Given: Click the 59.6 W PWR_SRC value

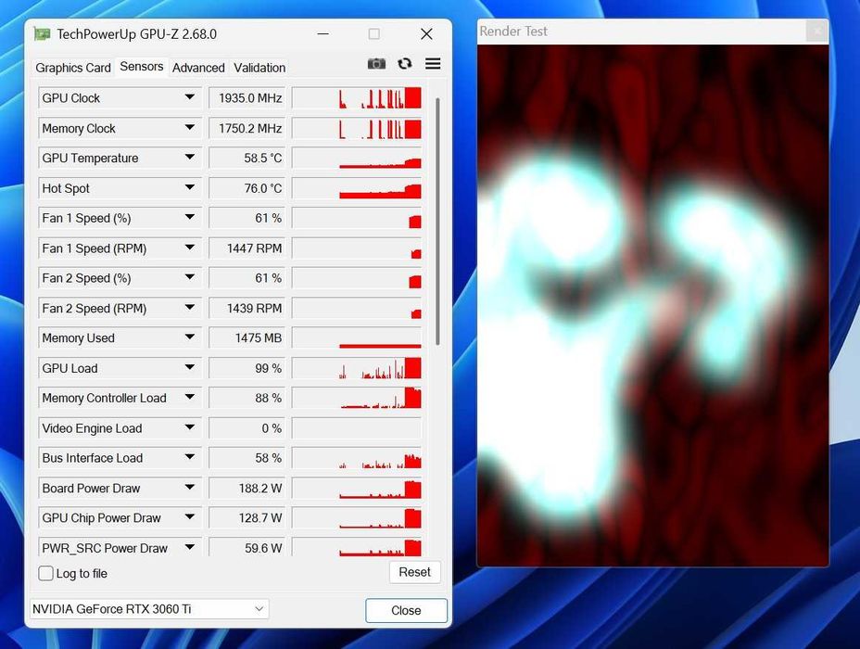Looking at the screenshot, I should [247, 547].
